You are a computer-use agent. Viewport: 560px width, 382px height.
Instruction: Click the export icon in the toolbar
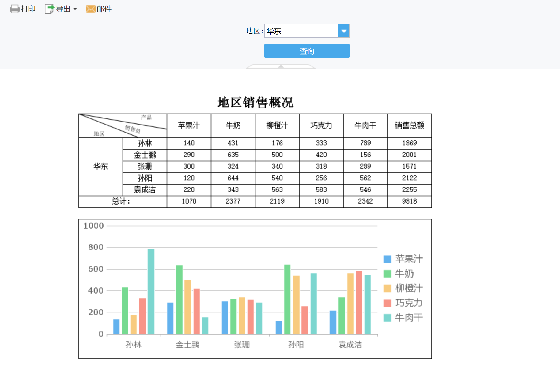point(49,9)
